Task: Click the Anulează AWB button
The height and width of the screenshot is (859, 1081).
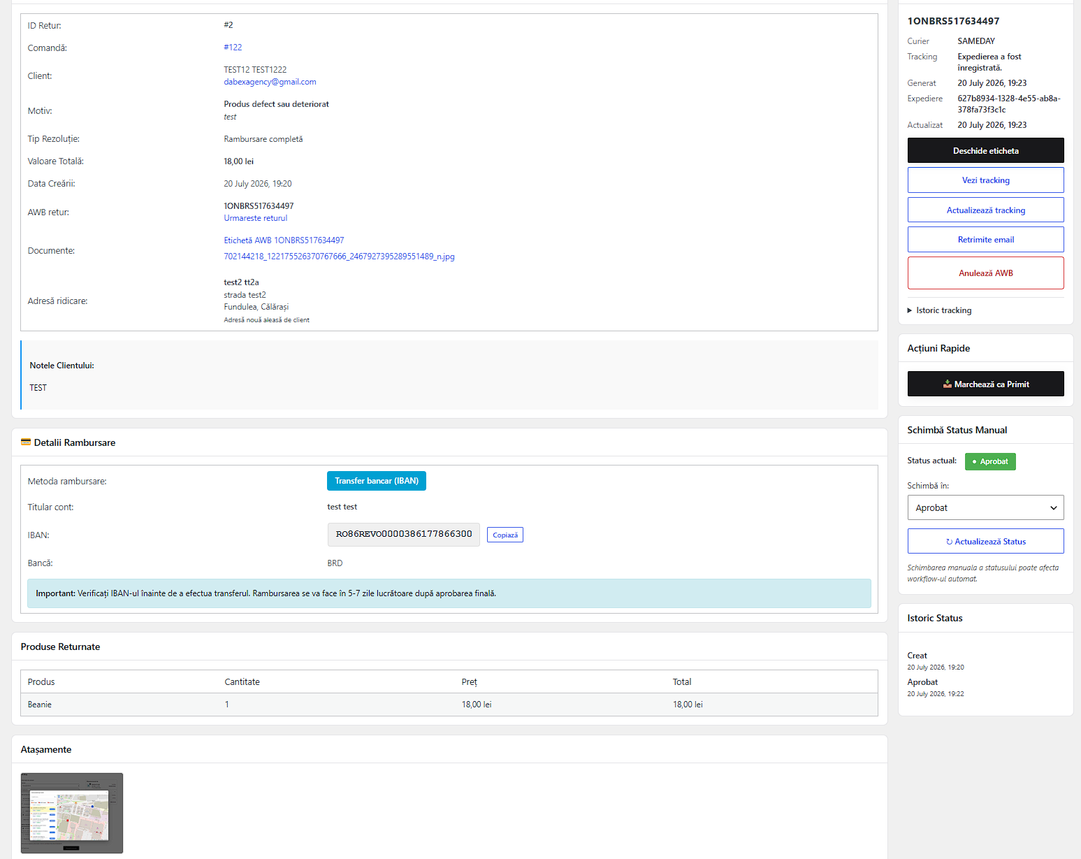Action: (x=985, y=273)
